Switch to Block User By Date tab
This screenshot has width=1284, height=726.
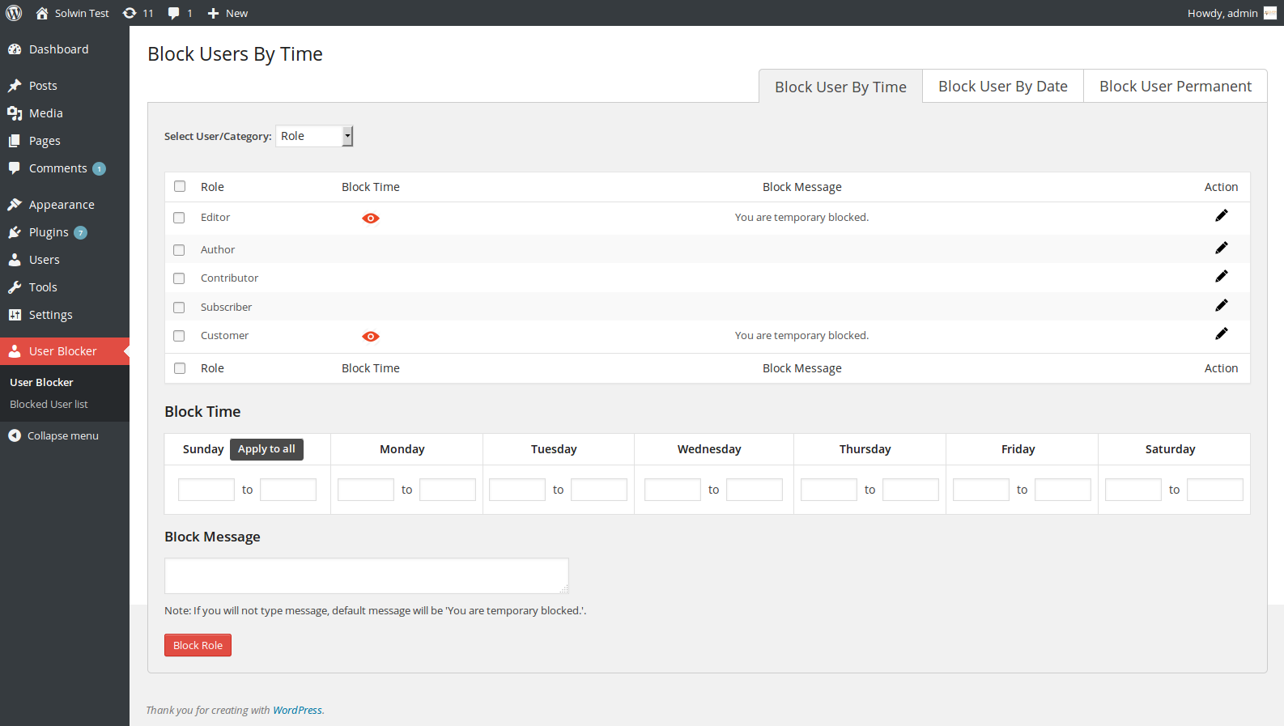(x=1003, y=86)
